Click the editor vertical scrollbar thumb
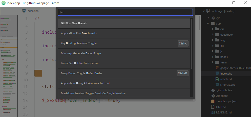Viewport: 251px width, 117px height. (199, 23)
